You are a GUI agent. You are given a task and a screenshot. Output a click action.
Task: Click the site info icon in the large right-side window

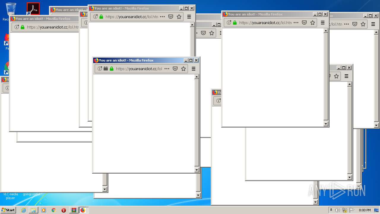pyautogui.click(x=229, y=23)
